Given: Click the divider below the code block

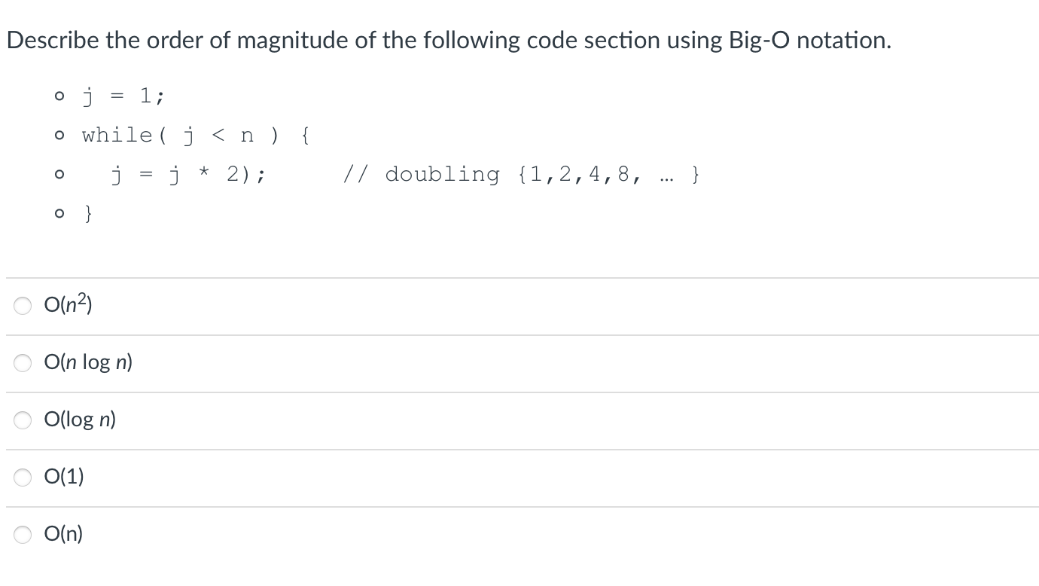Looking at the screenshot, I should 519,277.
